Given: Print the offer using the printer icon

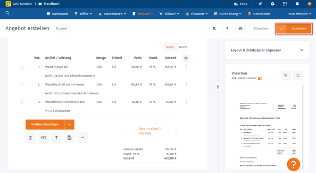Looking at the screenshot, I should [x=241, y=28].
